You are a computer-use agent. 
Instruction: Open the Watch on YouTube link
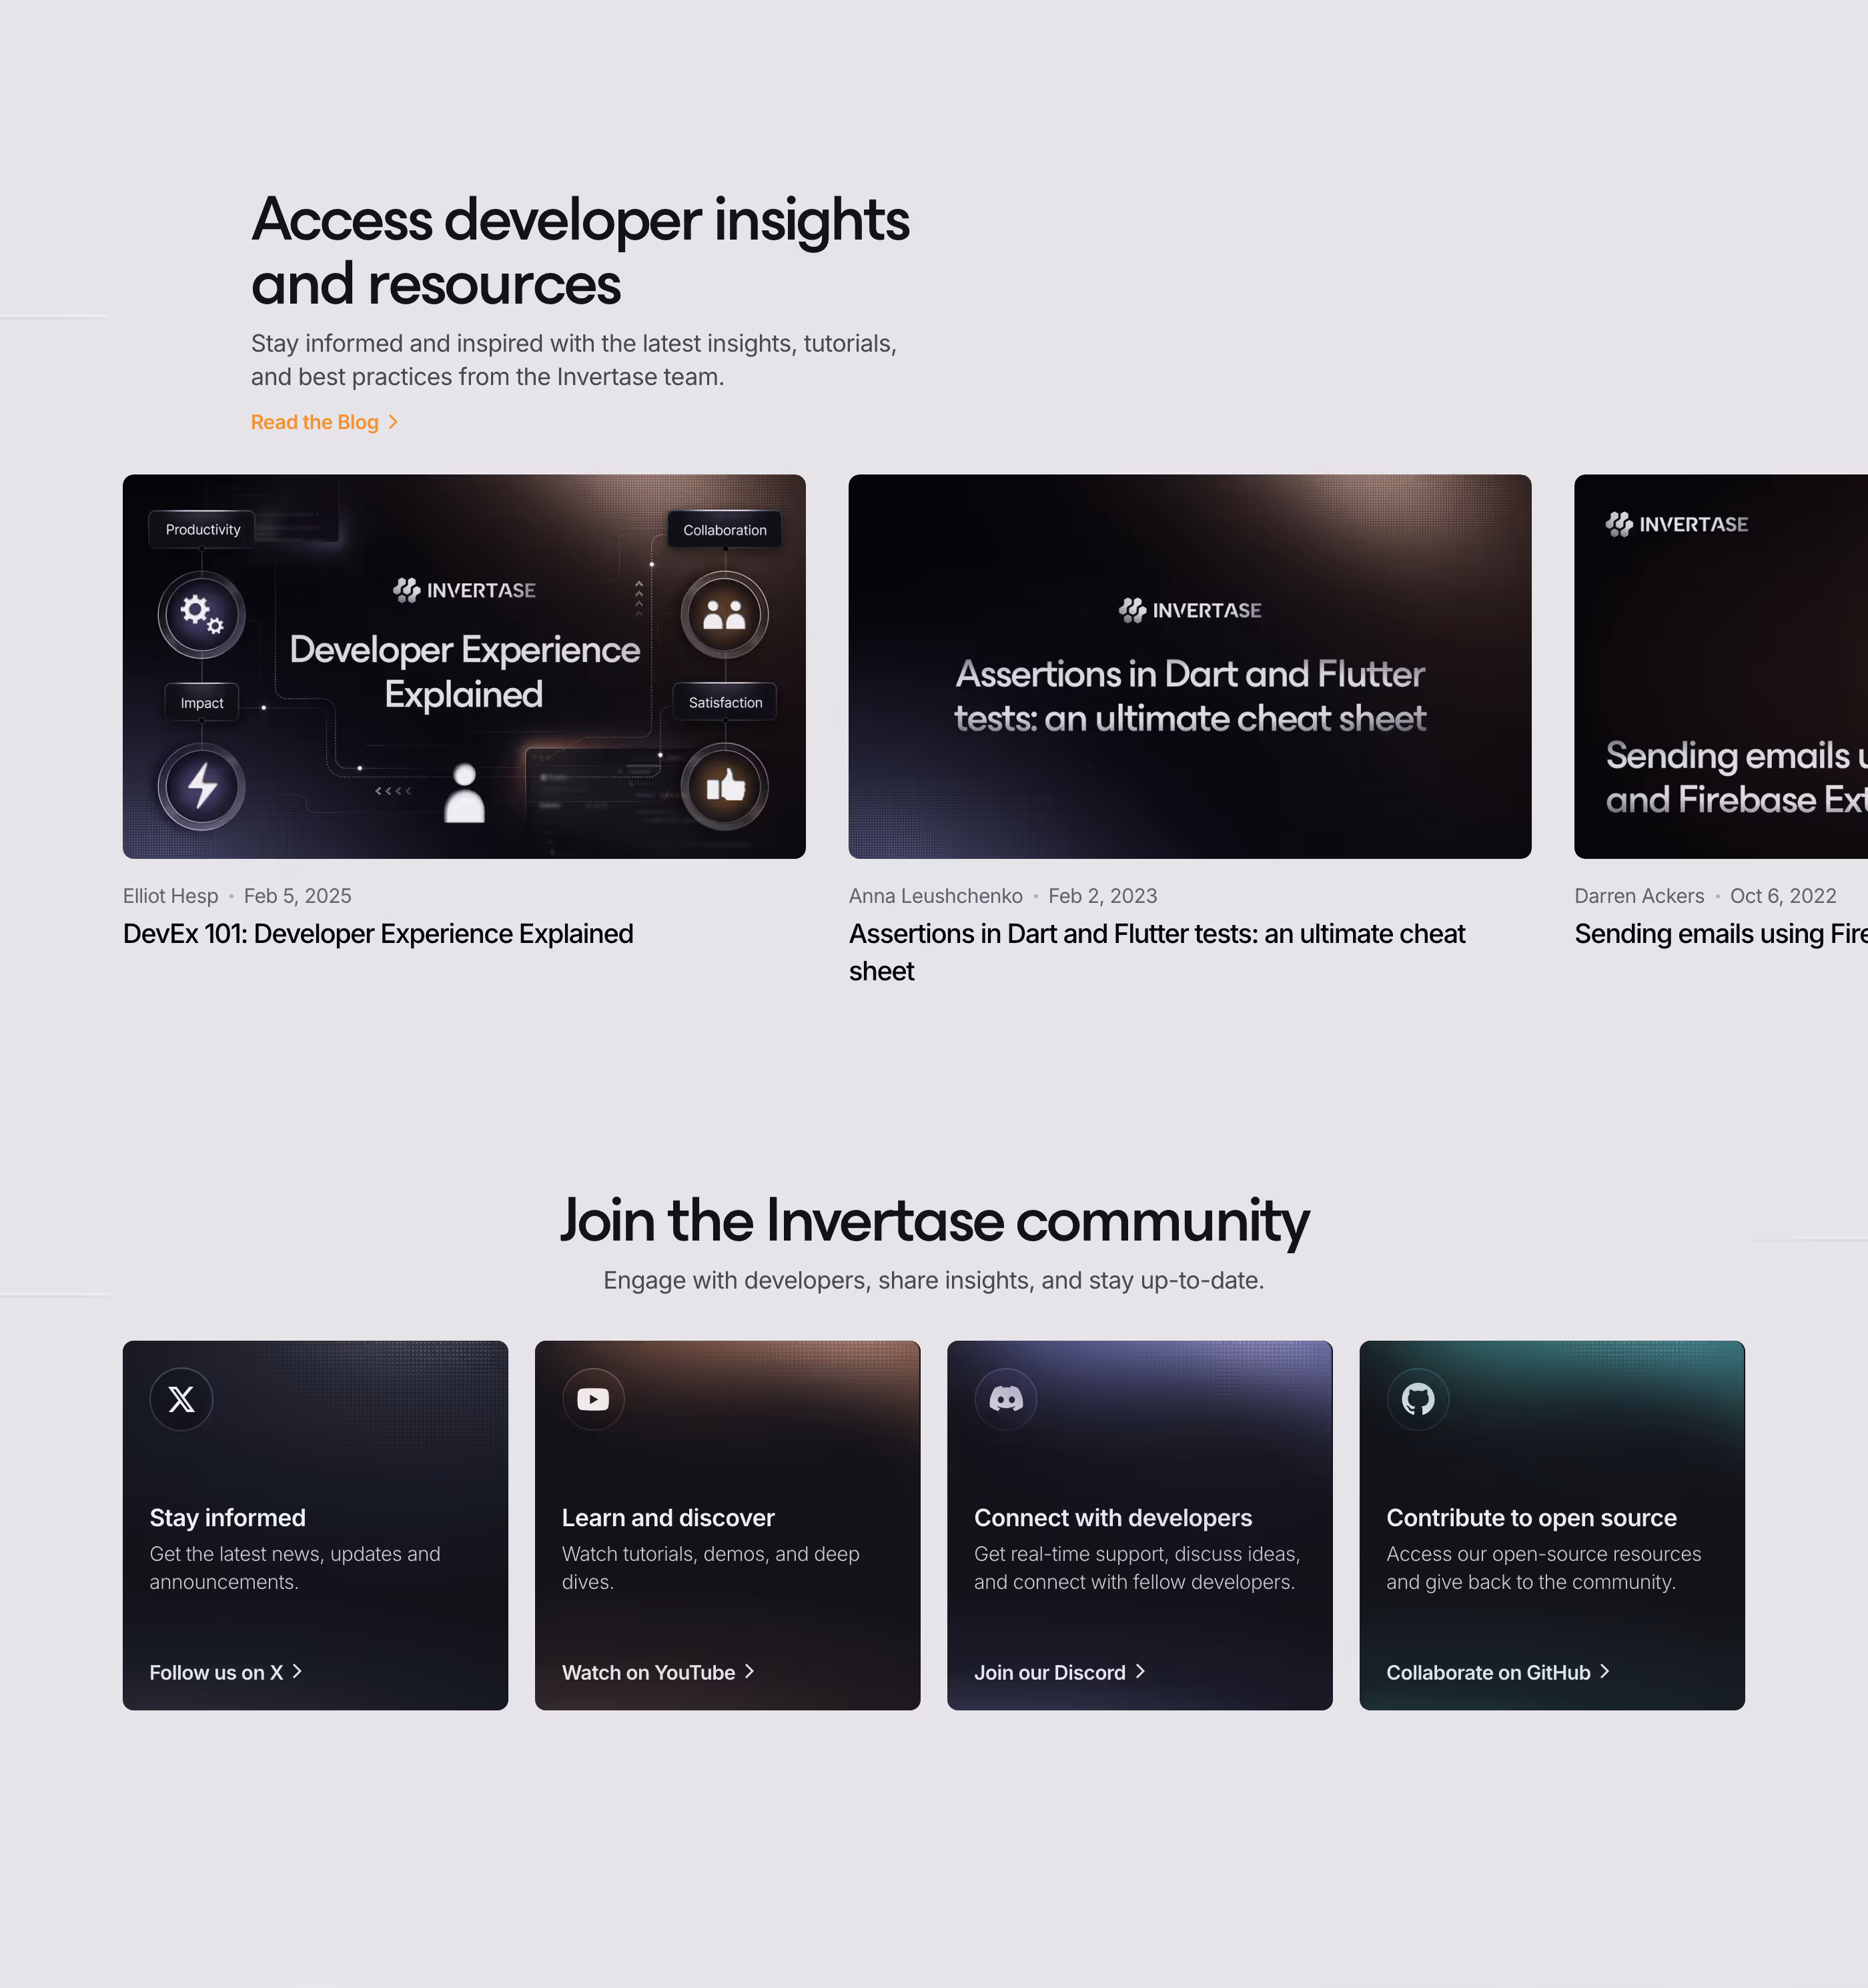click(658, 1672)
